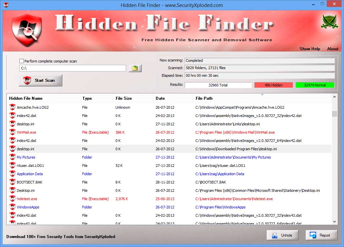
Task: Click the green 32474 Normal results box
Action: click(x=315, y=85)
